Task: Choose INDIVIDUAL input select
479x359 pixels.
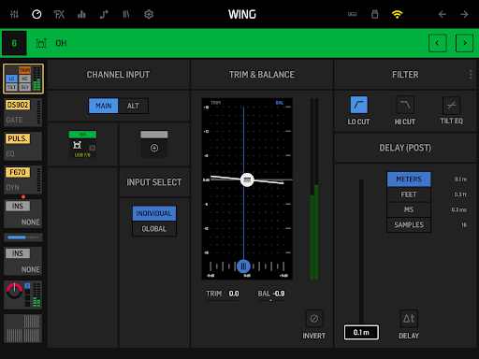Action: (154, 213)
